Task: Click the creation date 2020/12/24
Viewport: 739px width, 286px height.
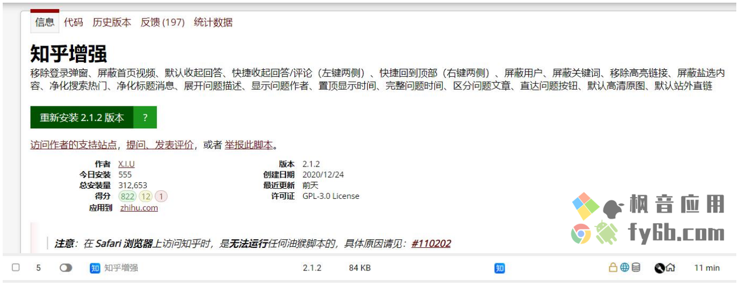Action: tap(324, 175)
